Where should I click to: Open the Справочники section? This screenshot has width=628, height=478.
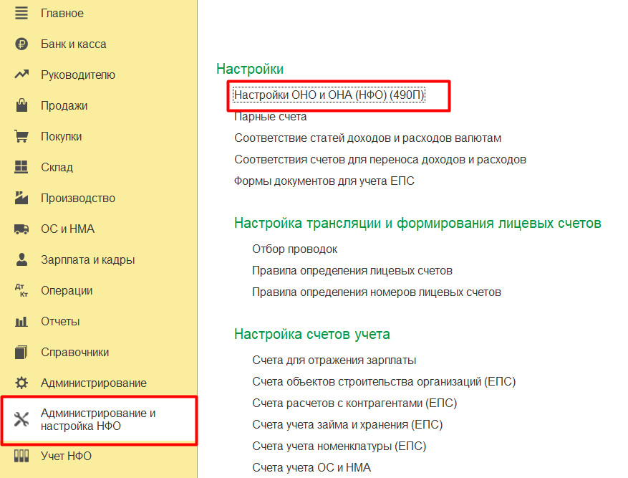coord(74,352)
